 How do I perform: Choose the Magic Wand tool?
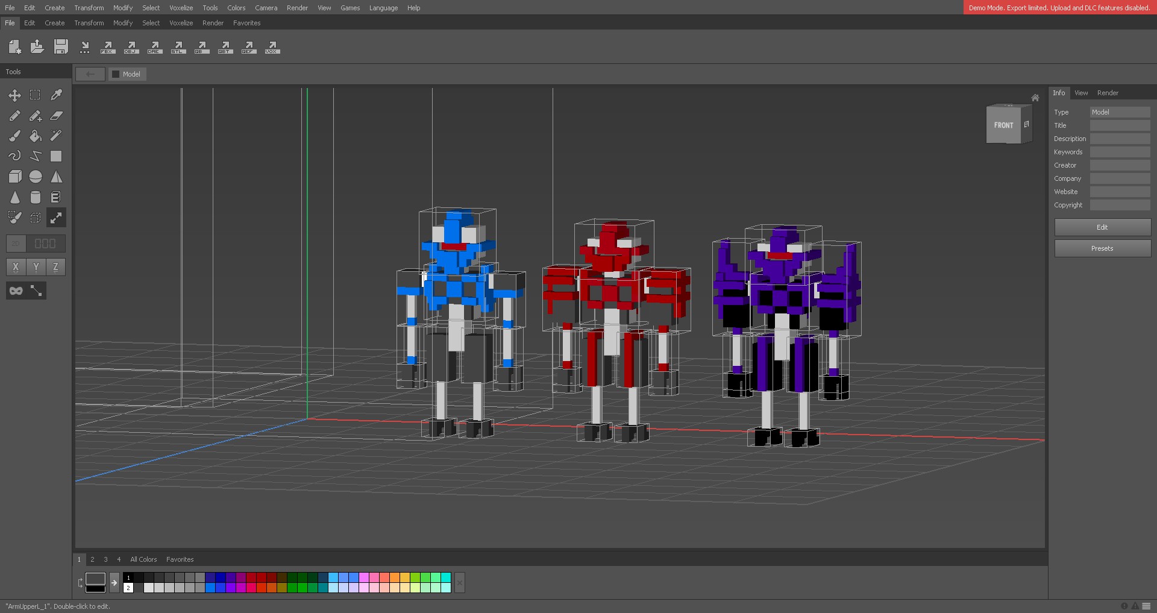point(56,136)
